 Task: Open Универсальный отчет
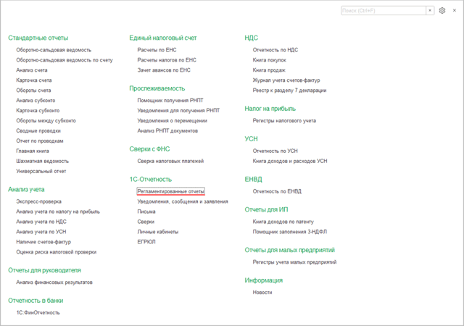pos(41,171)
